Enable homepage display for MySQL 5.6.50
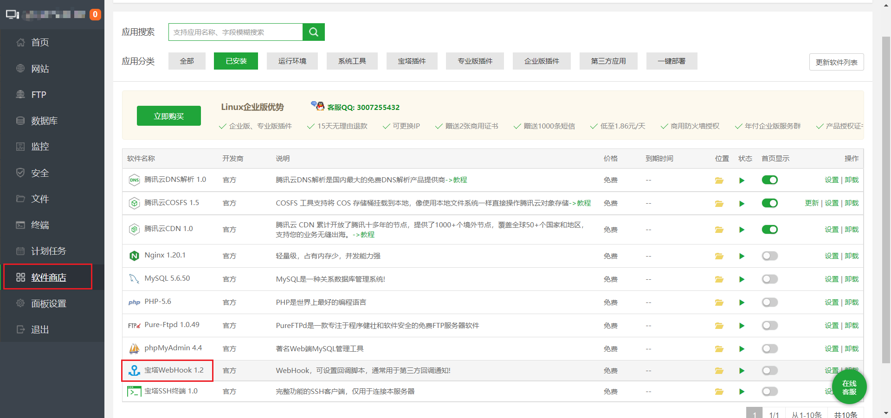The image size is (891, 418). click(x=769, y=279)
